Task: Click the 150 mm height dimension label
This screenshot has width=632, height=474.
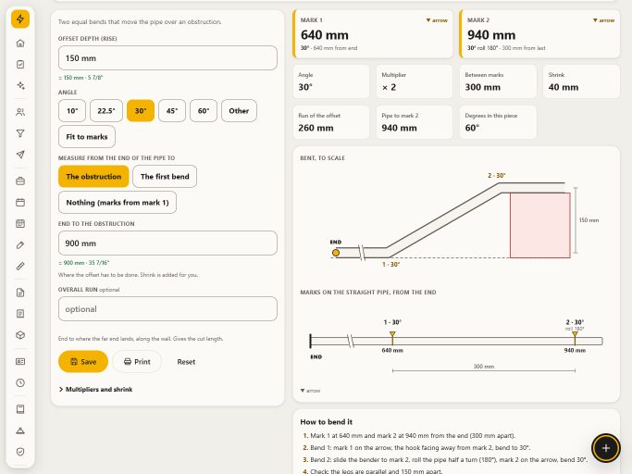Action: pos(589,220)
